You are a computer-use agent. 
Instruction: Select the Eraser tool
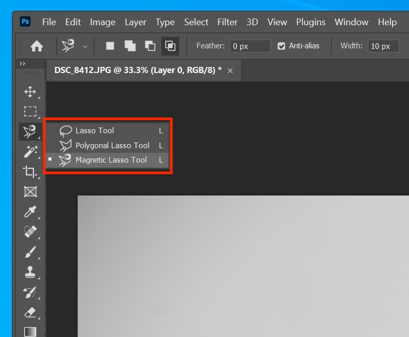30,312
